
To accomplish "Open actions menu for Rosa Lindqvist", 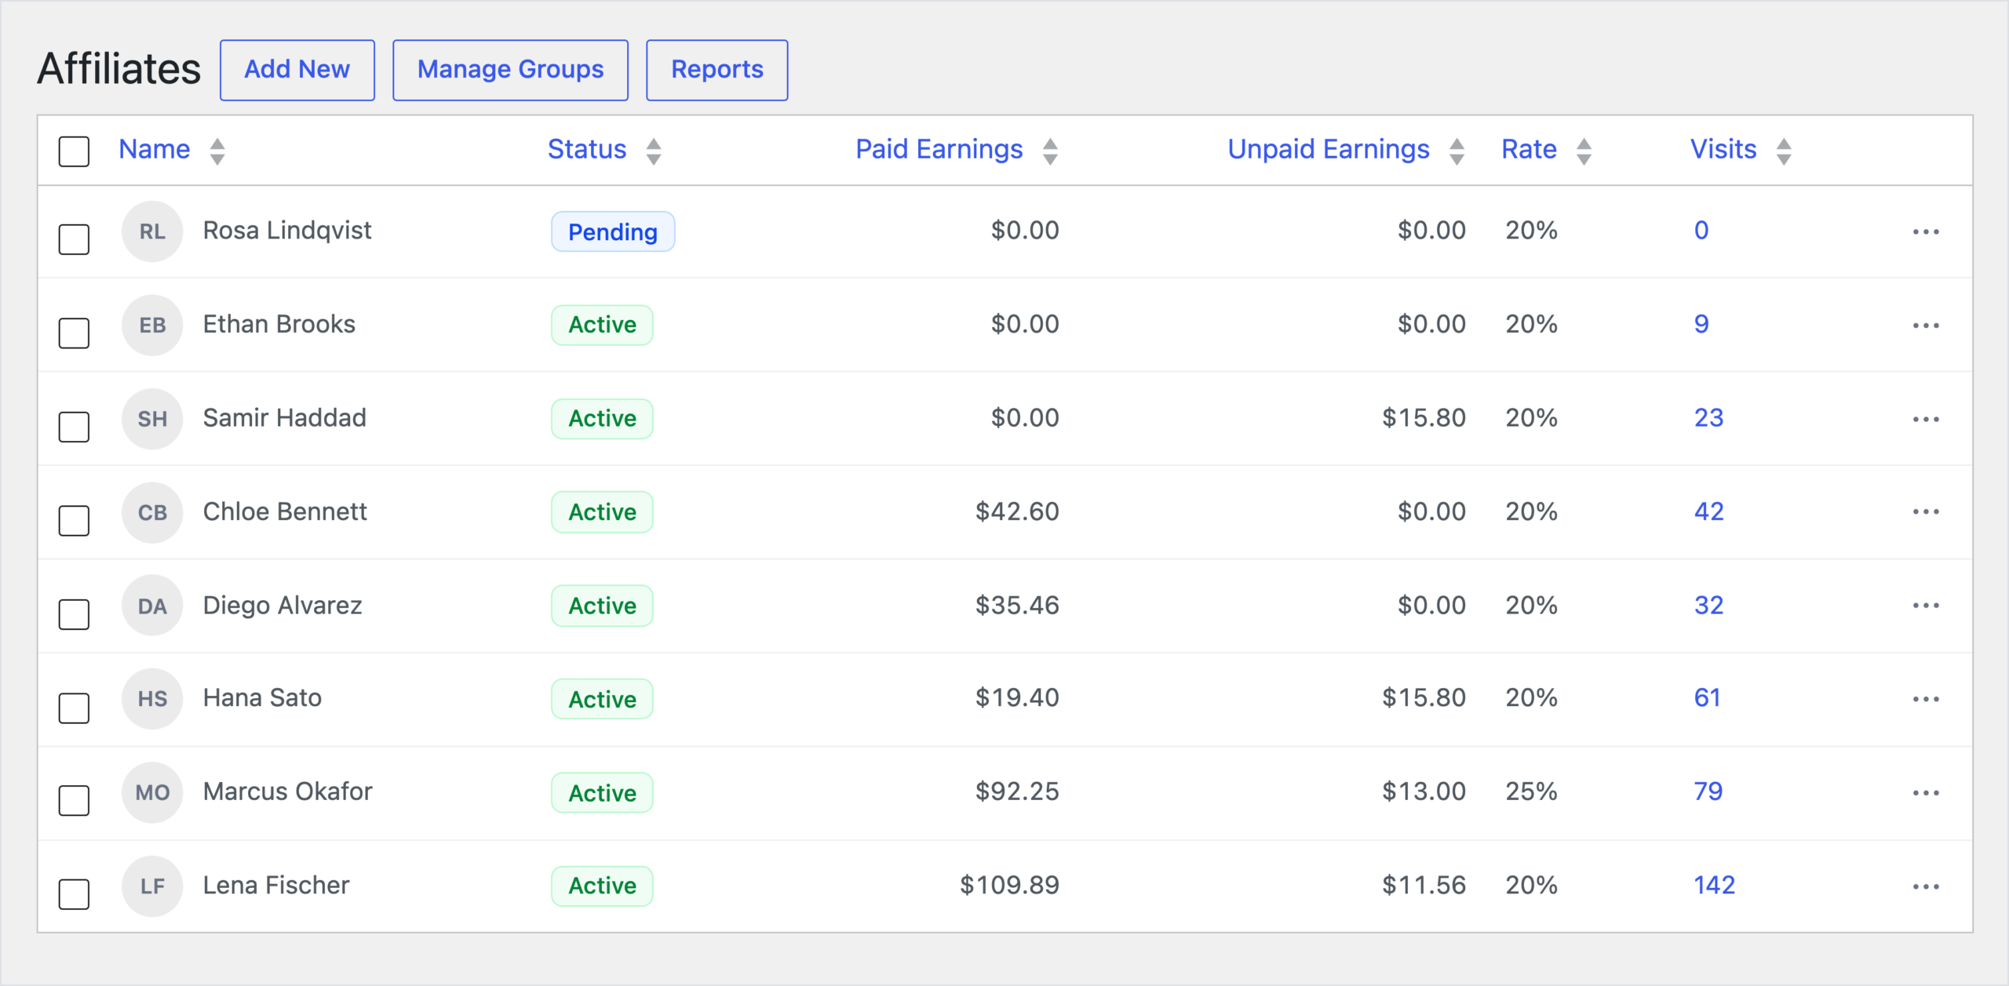I will point(1926,231).
